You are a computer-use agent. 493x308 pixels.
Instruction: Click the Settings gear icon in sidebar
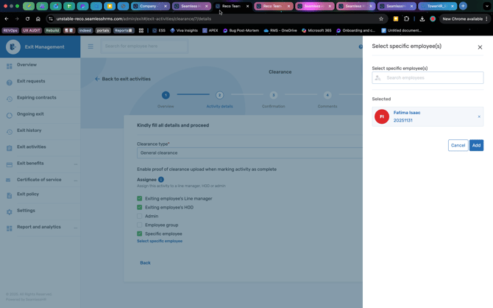10,211
